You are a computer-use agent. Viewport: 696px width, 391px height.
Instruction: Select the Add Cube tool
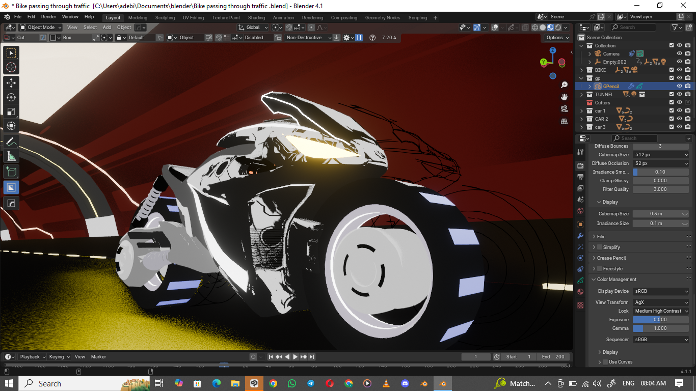point(11,172)
